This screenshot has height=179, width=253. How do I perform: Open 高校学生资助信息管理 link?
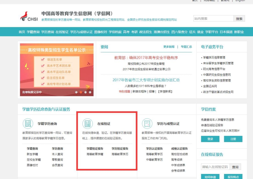tap(217, 80)
